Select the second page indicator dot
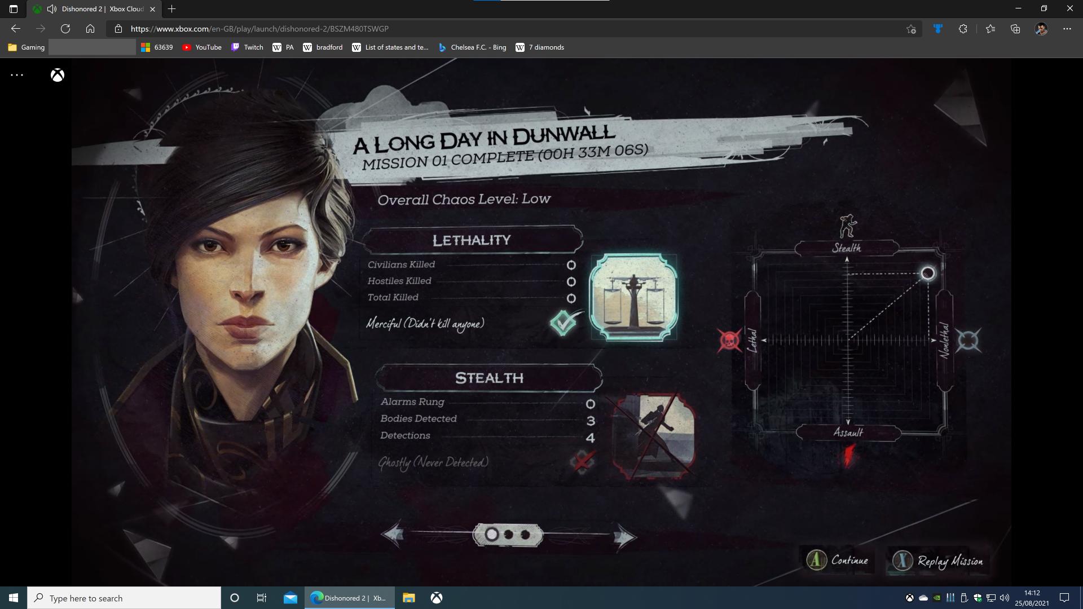1083x609 pixels. pos(508,534)
